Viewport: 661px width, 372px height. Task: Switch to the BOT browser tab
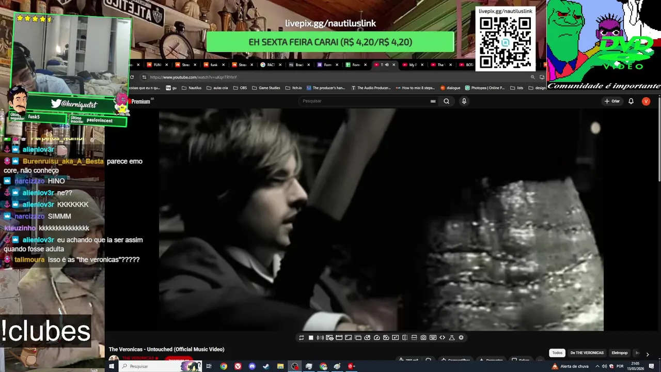(467, 65)
